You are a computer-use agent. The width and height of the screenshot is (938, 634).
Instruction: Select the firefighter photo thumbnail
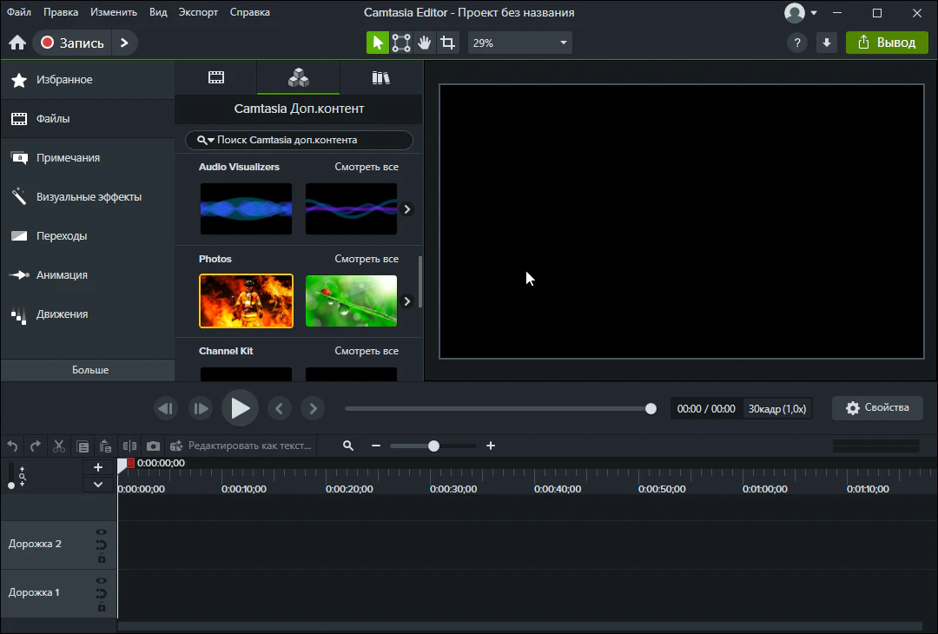(x=246, y=300)
